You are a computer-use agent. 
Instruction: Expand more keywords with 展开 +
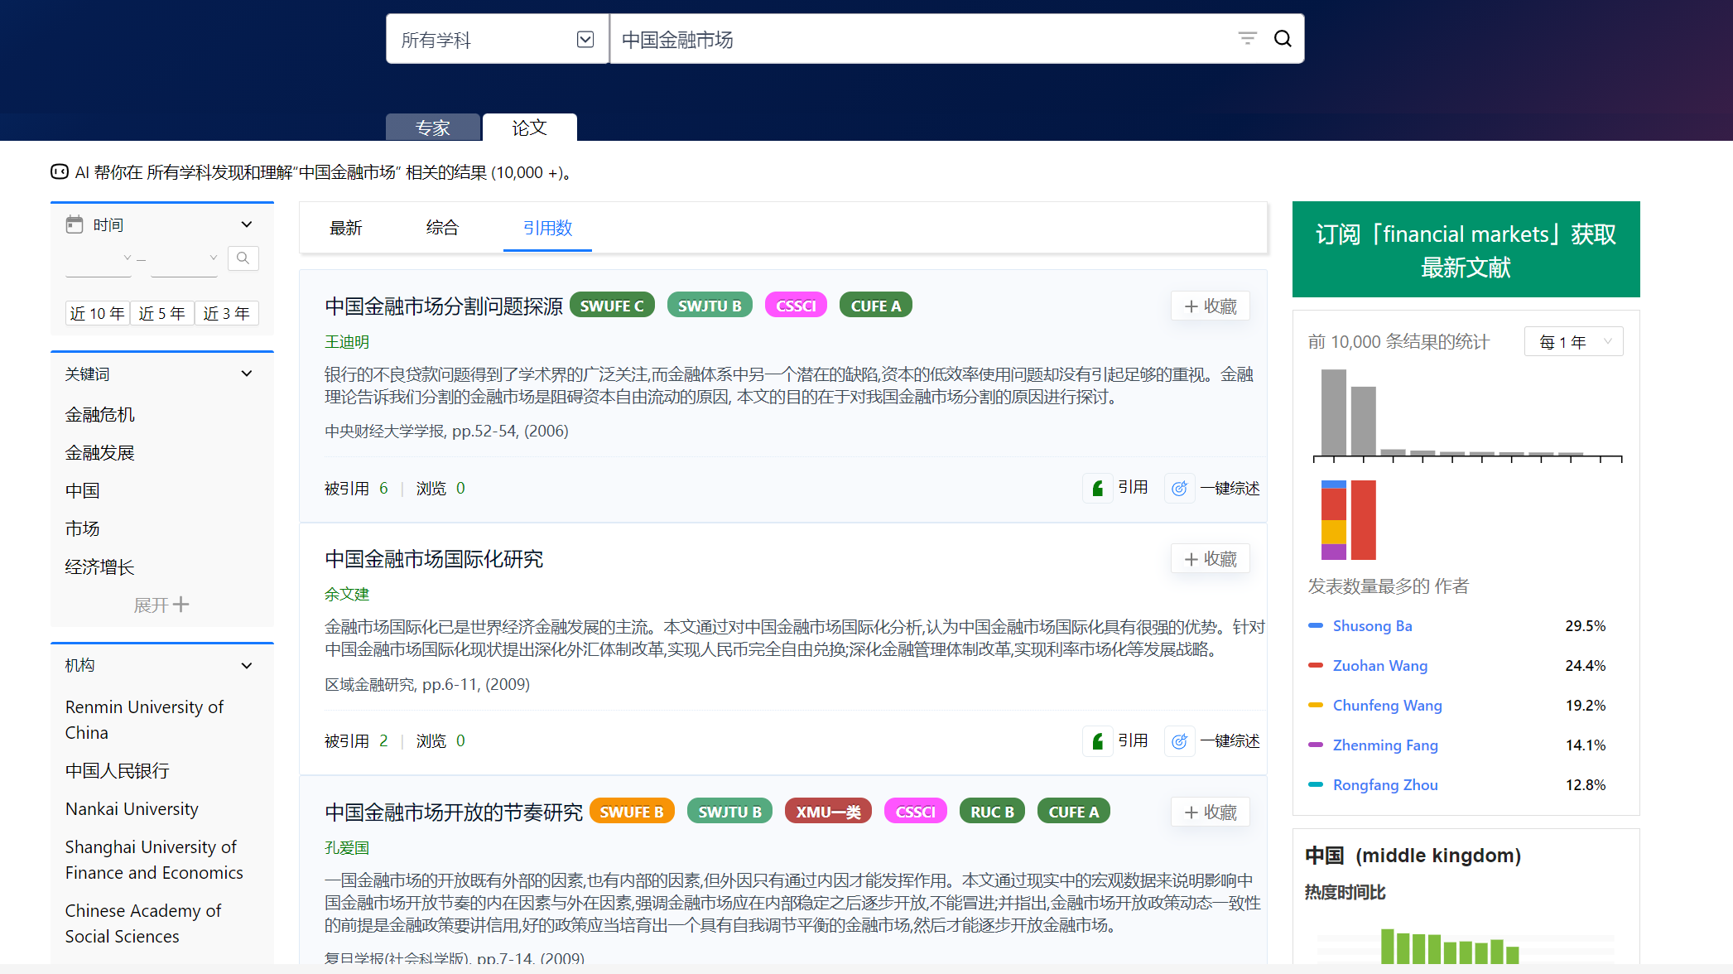click(161, 605)
